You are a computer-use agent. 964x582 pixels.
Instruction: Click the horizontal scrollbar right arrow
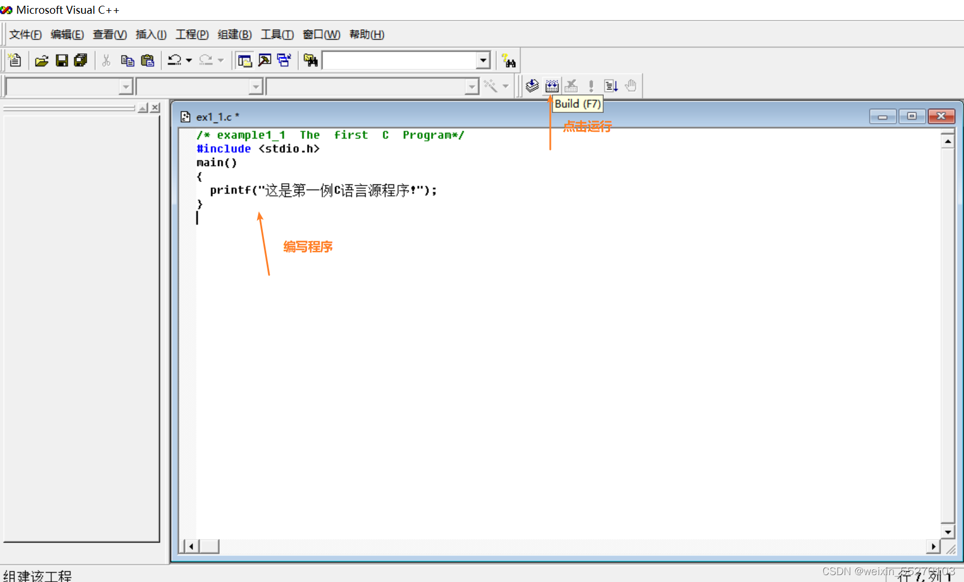pyautogui.click(x=934, y=546)
